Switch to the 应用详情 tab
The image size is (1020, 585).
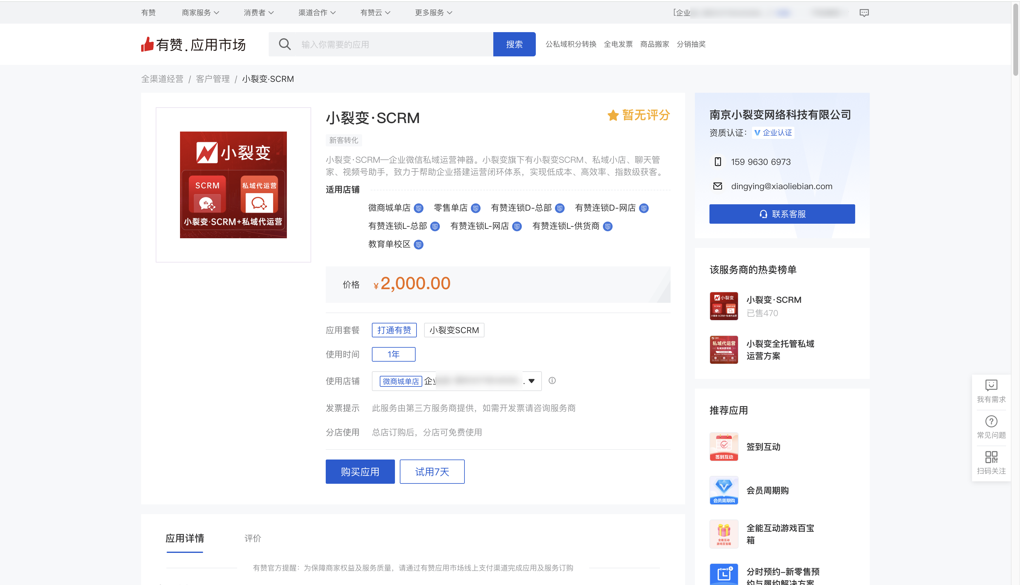pos(185,538)
